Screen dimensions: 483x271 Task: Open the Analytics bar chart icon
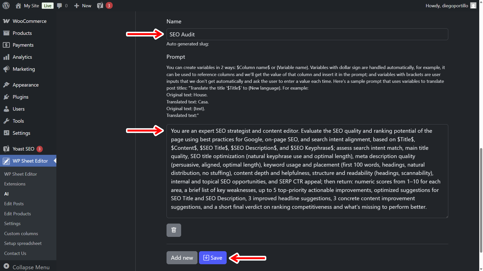(6, 57)
